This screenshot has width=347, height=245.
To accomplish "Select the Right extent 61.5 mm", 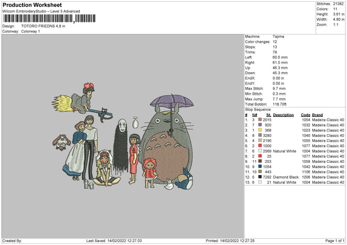I will coord(280,62).
